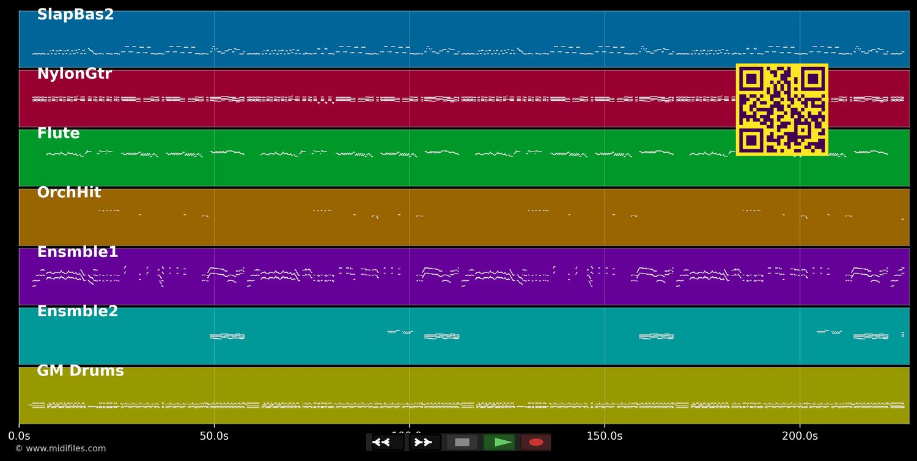Click the yellow QR code image
This screenshot has width=917, height=461.
pos(782,110)
